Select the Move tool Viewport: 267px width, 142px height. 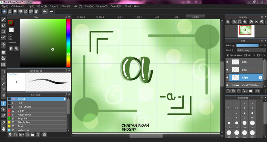(3, 45)
